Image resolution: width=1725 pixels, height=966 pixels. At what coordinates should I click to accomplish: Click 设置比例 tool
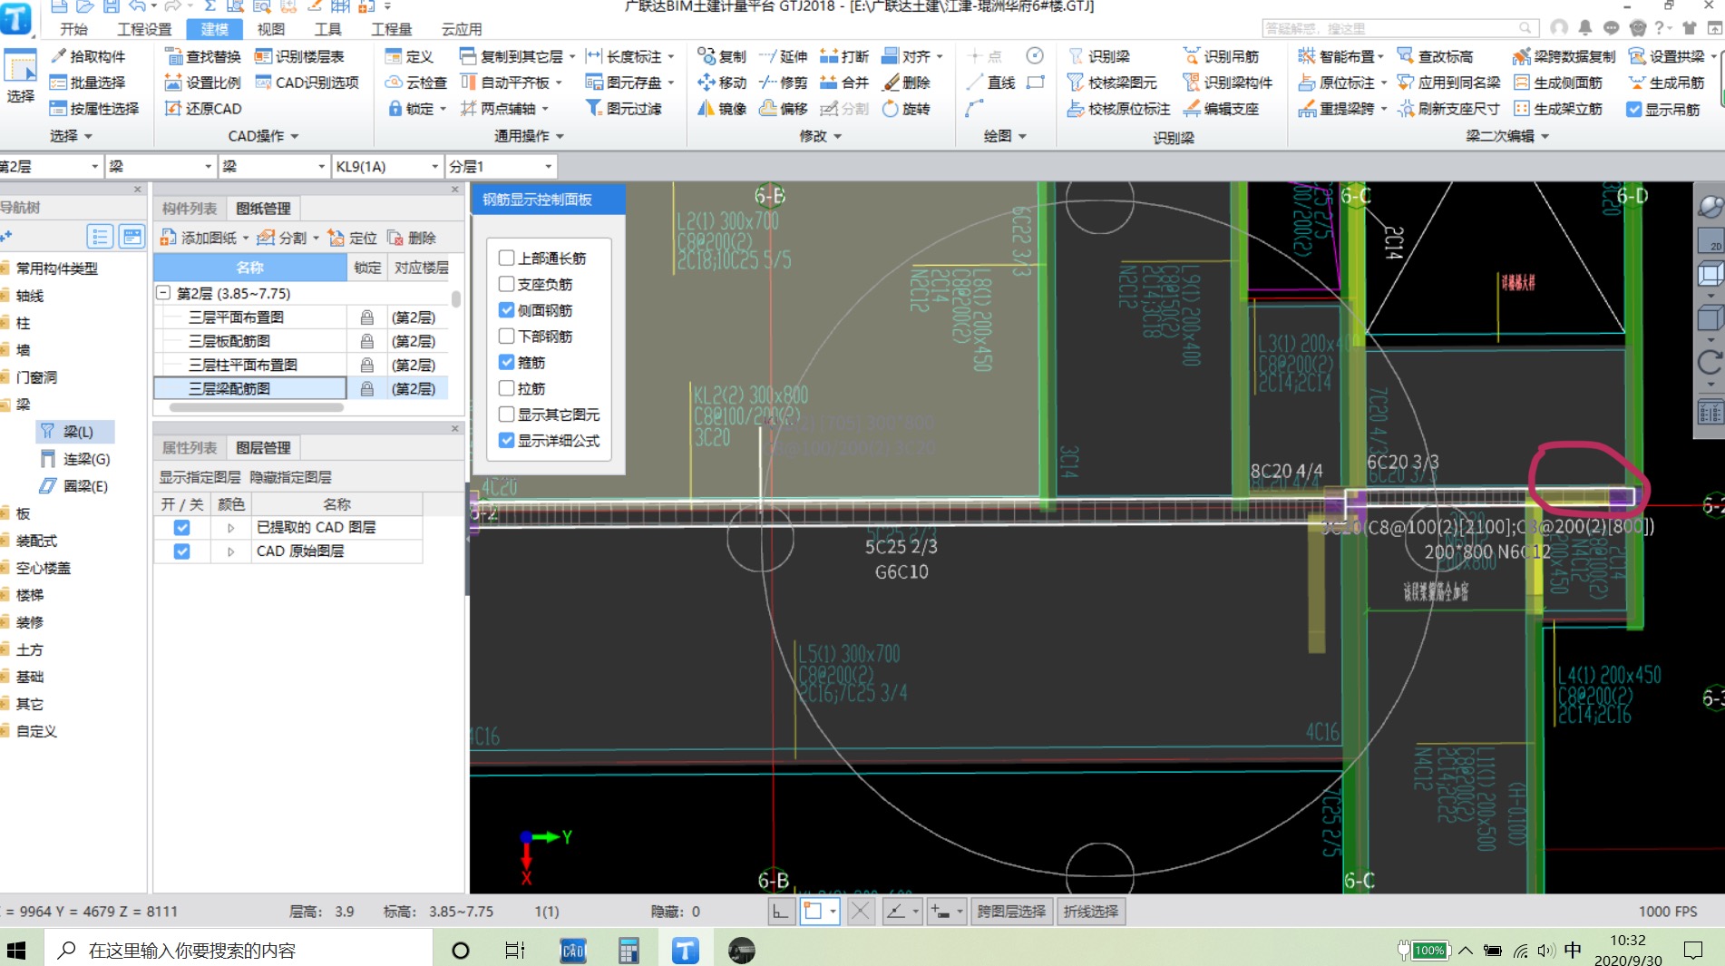coord(202,83)
